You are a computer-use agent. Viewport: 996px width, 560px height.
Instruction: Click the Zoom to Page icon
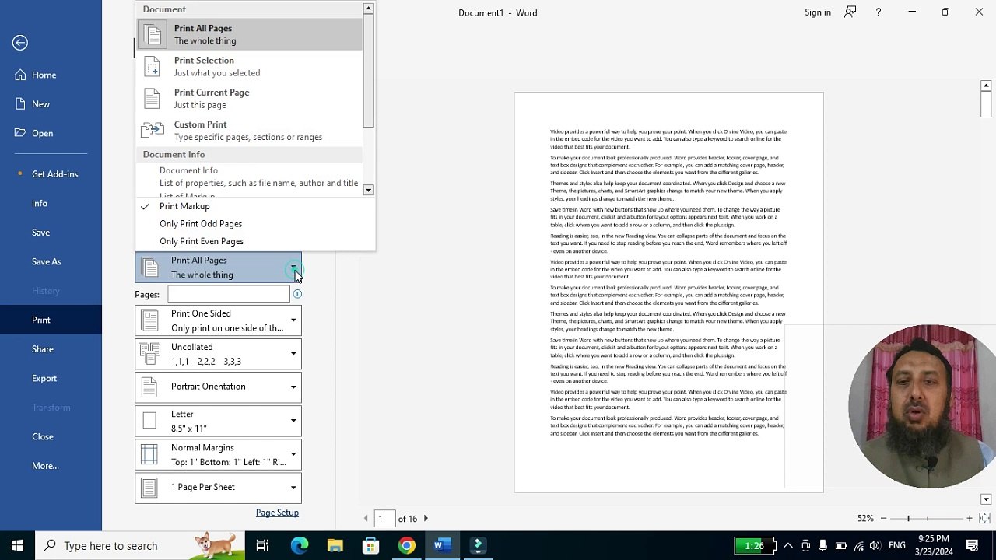coord(984,518)
